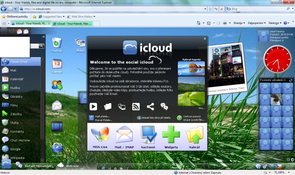
Task: Open the Zabezpečení menu dropdown
Action: point(257,23)
